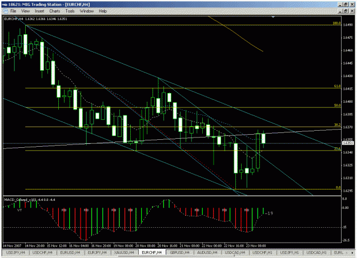Switch to the EURUSD,H4 chart tab
This screenshot has height=258, width=357.
(70, 252)
